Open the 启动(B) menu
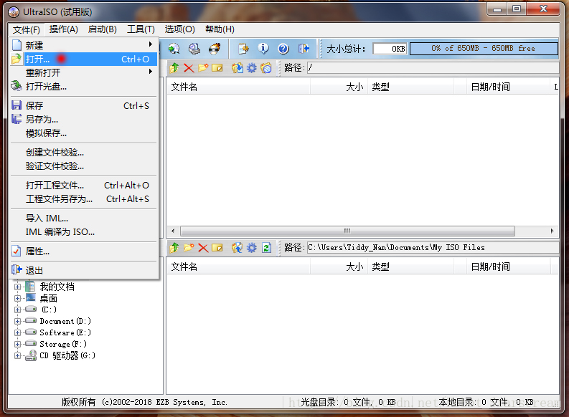Image resolution: width=569 pixels, height=417 pixels. (x=103, y=29)
